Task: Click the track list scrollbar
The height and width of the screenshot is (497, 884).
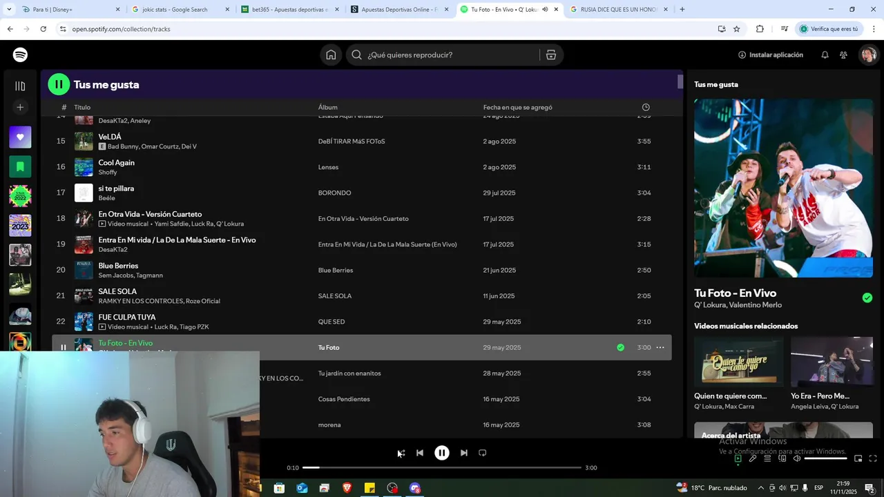Action: coord(680,82)
